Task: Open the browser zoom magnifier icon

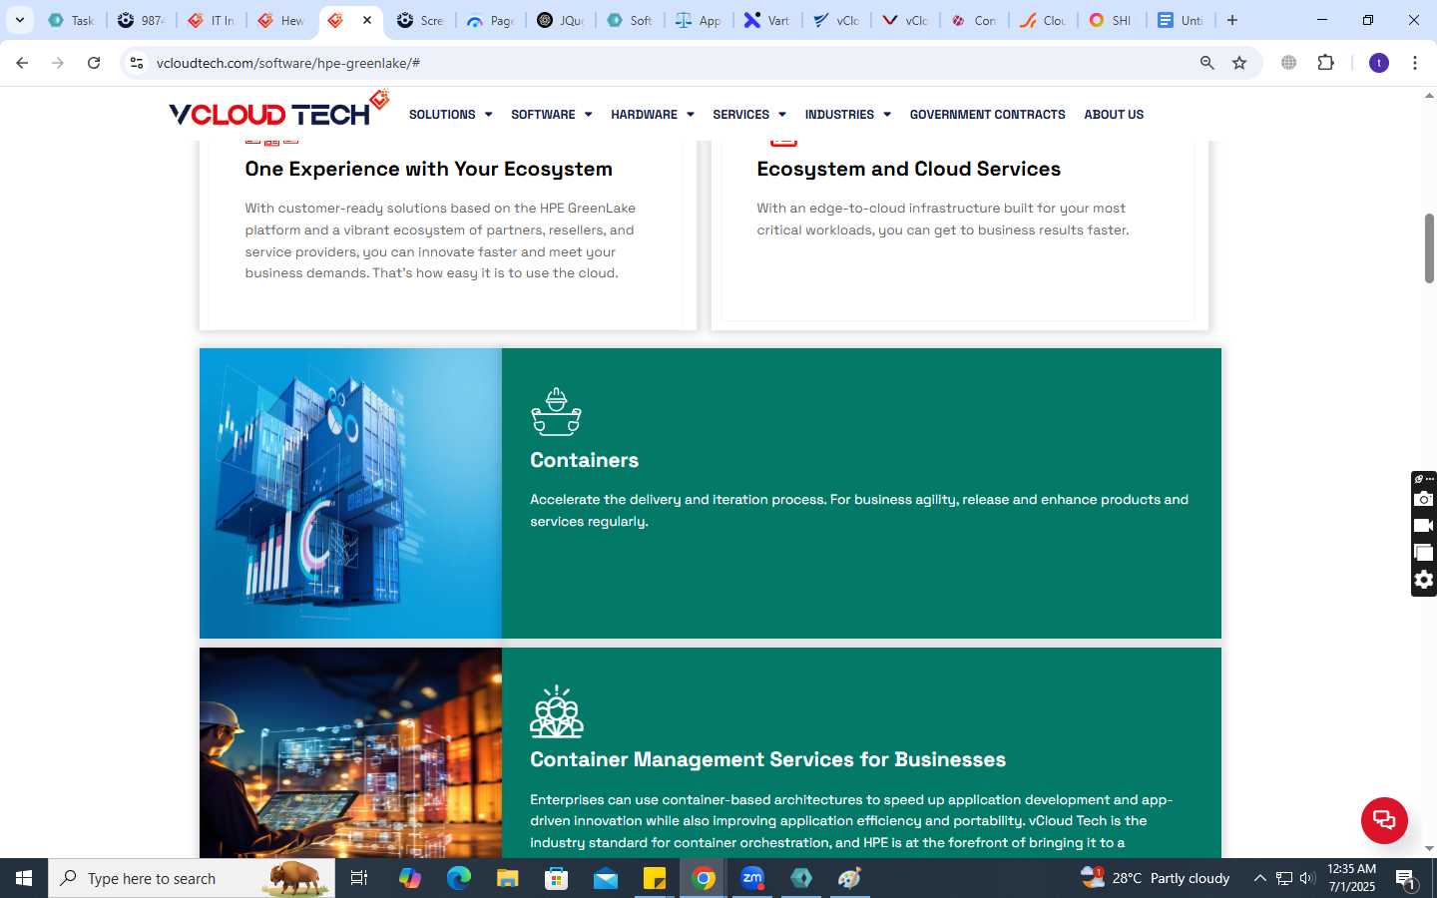Action: point(1206,63)
